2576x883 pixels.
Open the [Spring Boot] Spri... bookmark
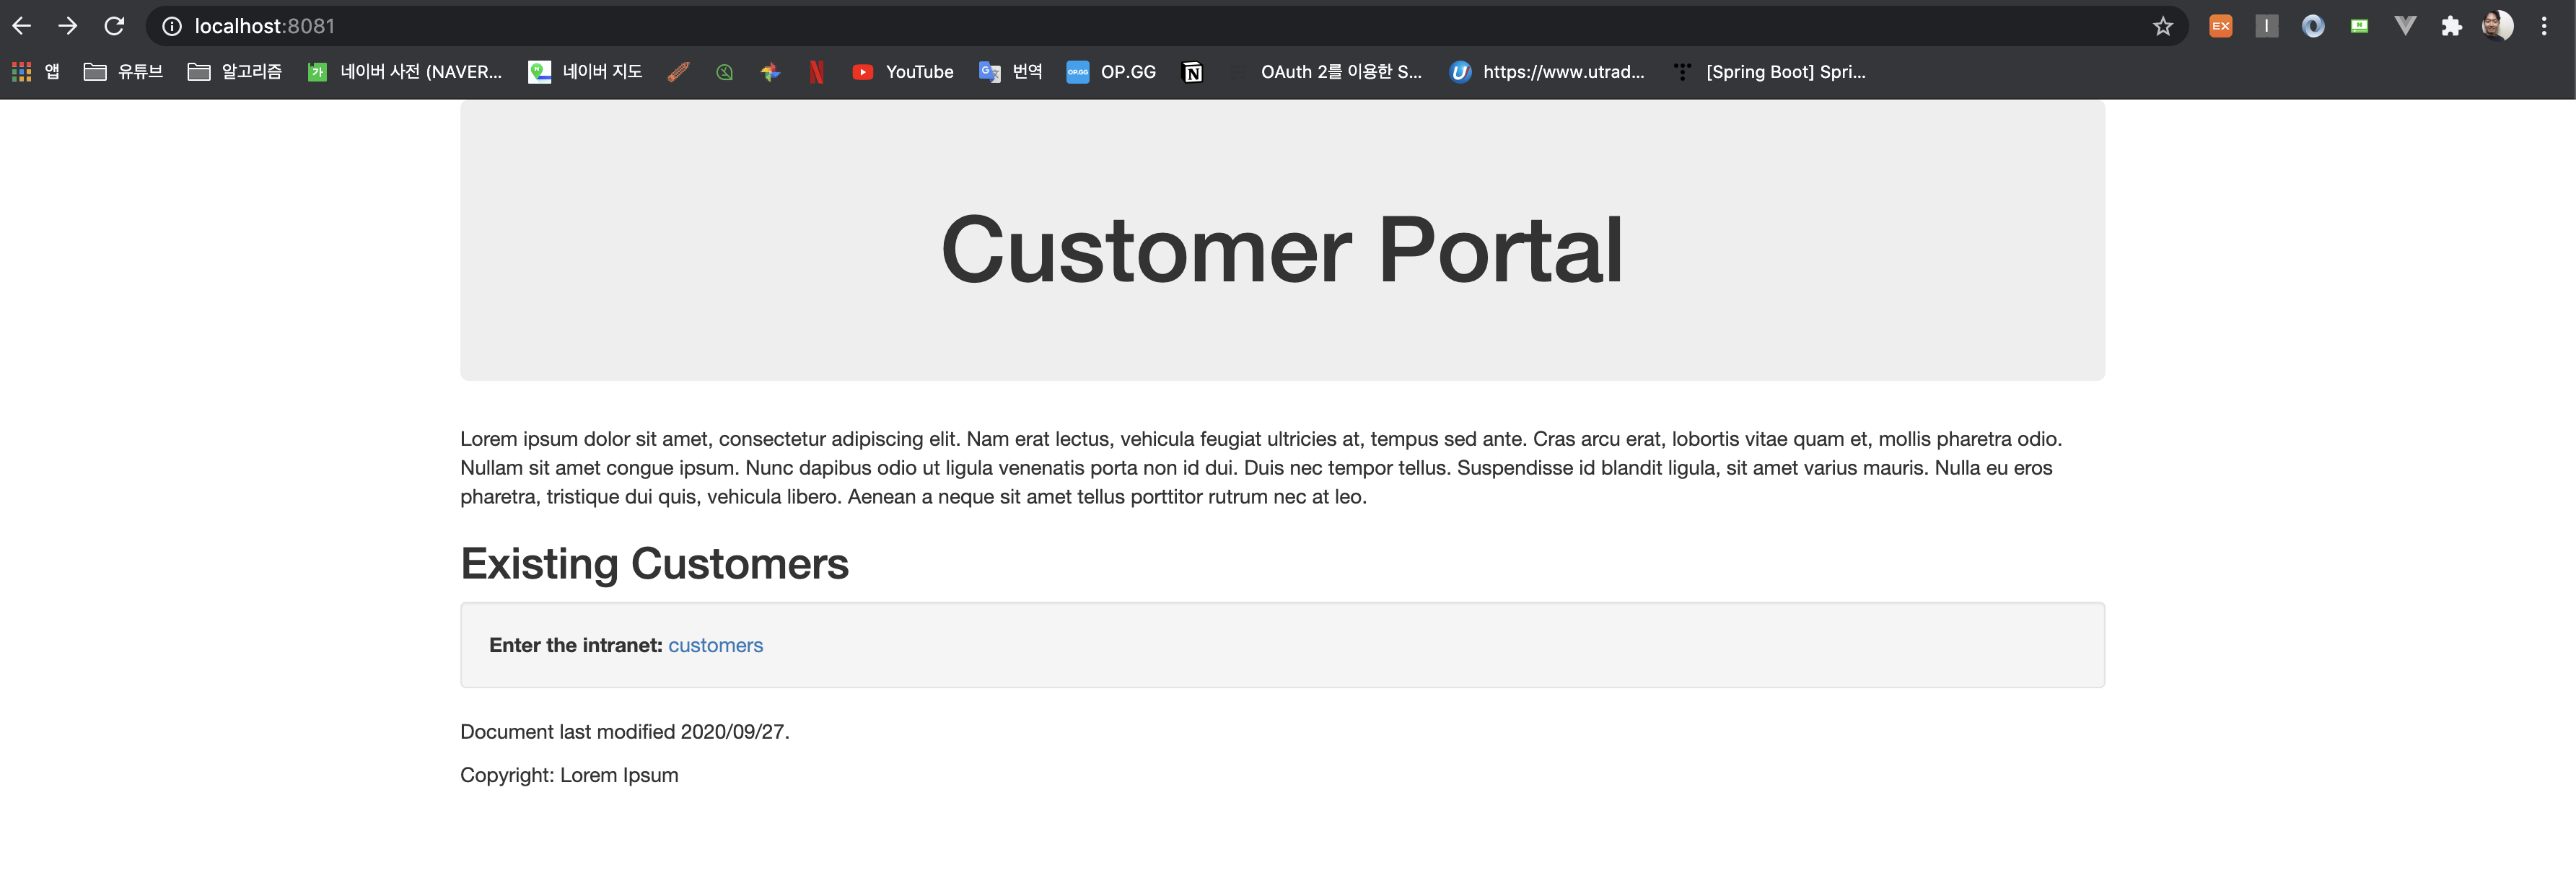1770,72
